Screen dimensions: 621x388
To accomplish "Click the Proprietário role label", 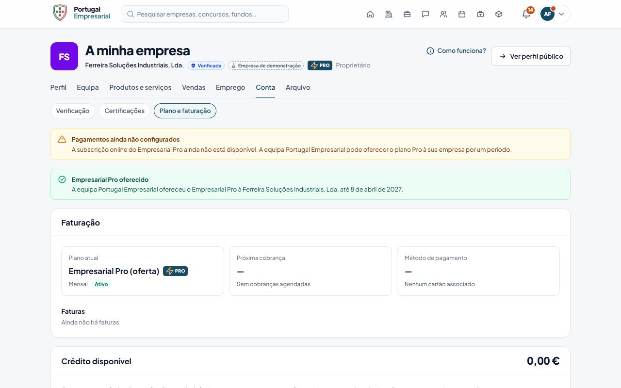I will coord(353,65).
